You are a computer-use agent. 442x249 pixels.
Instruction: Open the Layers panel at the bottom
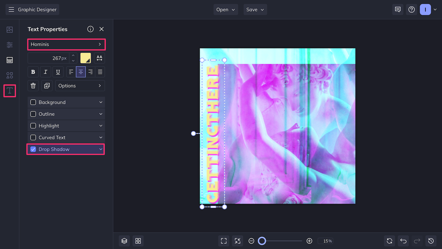pyautogui.click(x=124, y=241)
